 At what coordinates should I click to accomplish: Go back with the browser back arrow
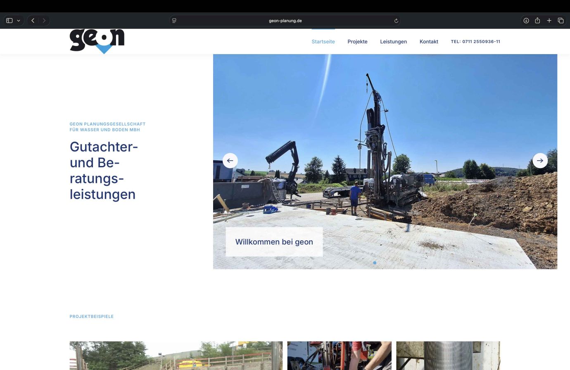pos(33,21)
